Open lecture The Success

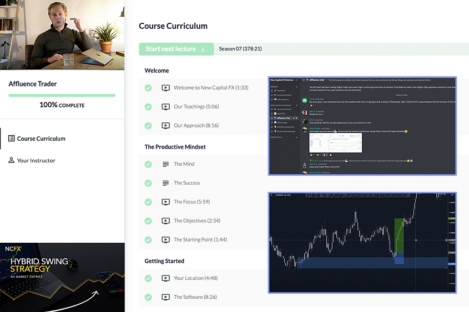click(x=187, y=183)
